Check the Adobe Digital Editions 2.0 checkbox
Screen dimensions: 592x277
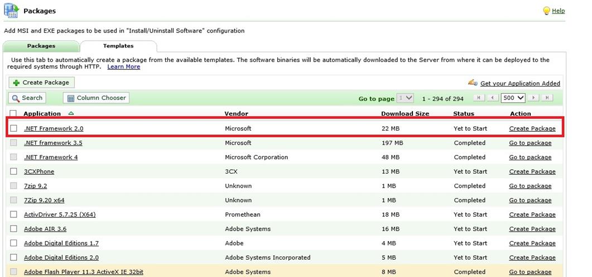coord(13,257)
